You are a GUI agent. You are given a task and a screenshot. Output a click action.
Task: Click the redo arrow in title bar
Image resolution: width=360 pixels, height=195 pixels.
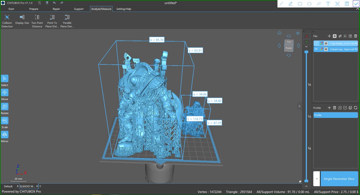coord(62,3)
